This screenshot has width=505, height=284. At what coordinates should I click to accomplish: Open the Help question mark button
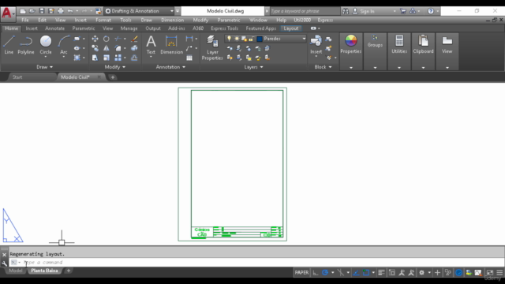coord(431,11)
